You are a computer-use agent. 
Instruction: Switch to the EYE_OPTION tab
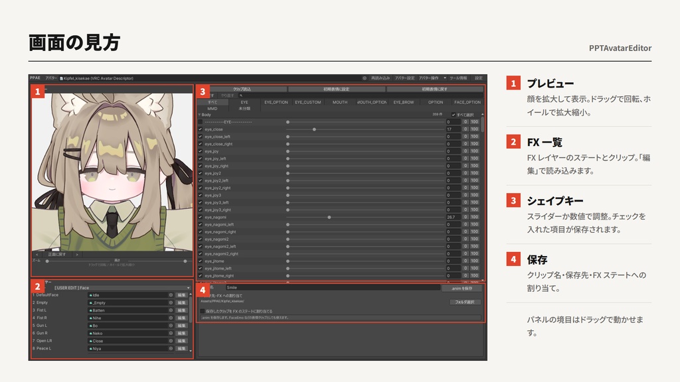pyautogui.click(x=276, y=102)
